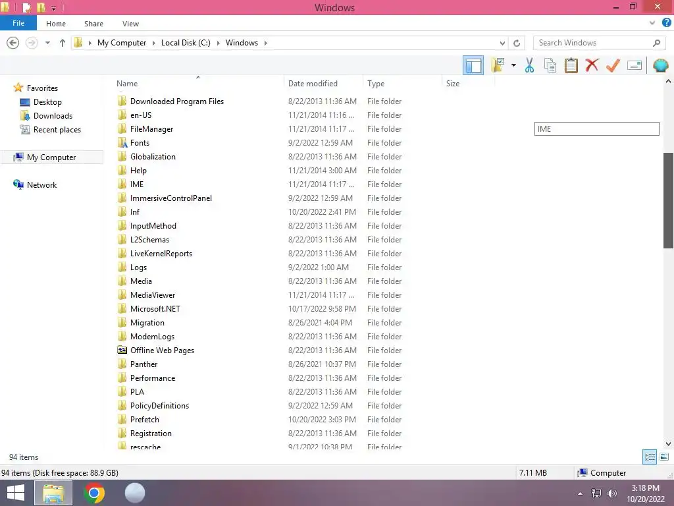Select My Computer in the sidebar

coord(53,157)
